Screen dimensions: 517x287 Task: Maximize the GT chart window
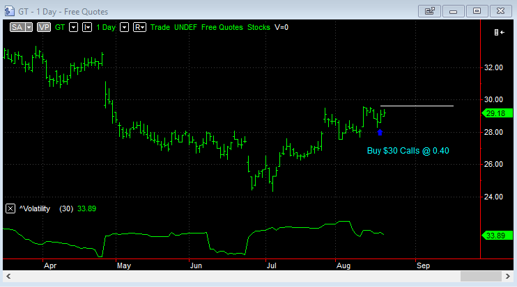click(x=477, y=11)
